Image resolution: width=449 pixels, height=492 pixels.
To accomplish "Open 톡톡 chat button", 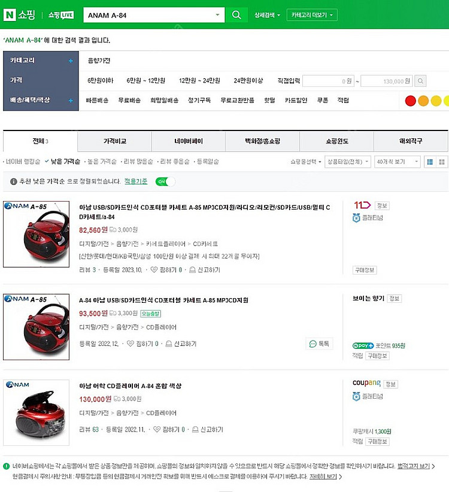I will (319, 344).
